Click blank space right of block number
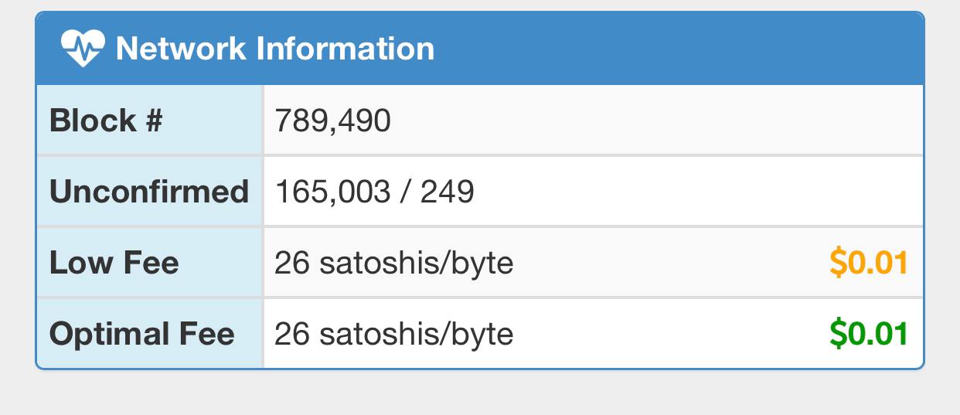This screenshot has width=960, height=415. coord(657,121)
